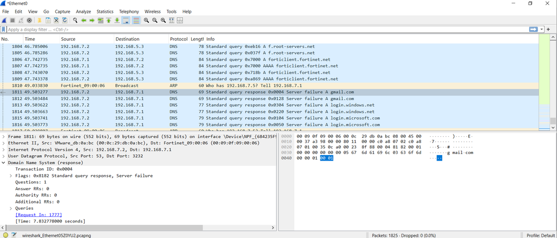Collapse the Domain Name System section
The height and width of the screenshot is (238, 557).
[4, 163]
